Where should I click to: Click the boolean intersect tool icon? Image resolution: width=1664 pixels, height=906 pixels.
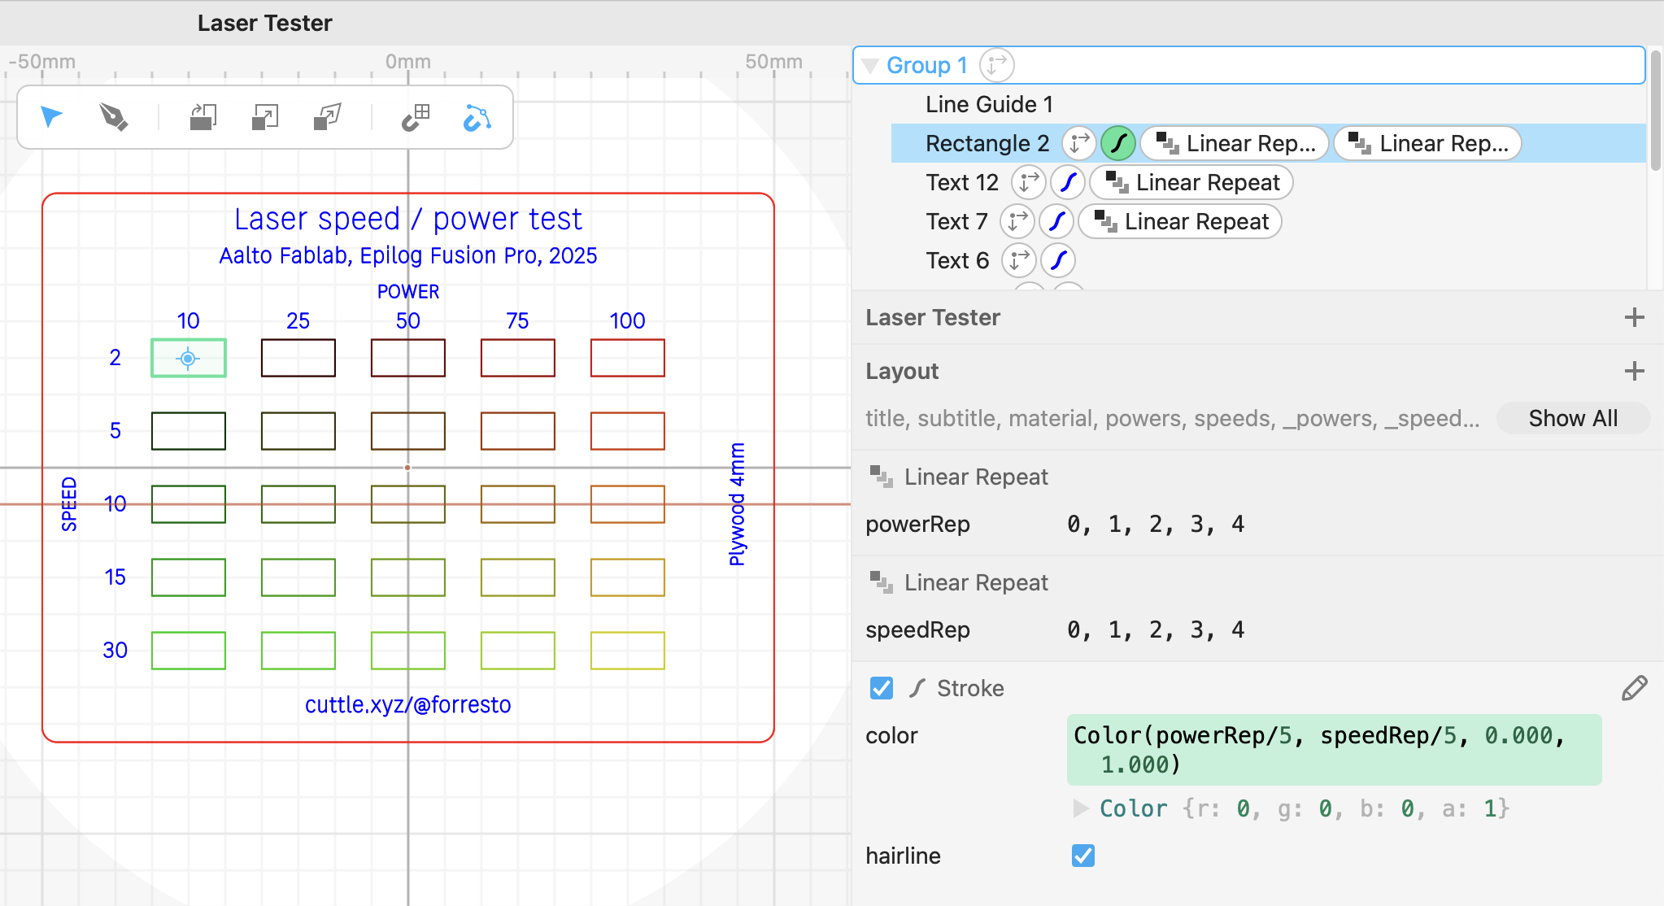264,117
